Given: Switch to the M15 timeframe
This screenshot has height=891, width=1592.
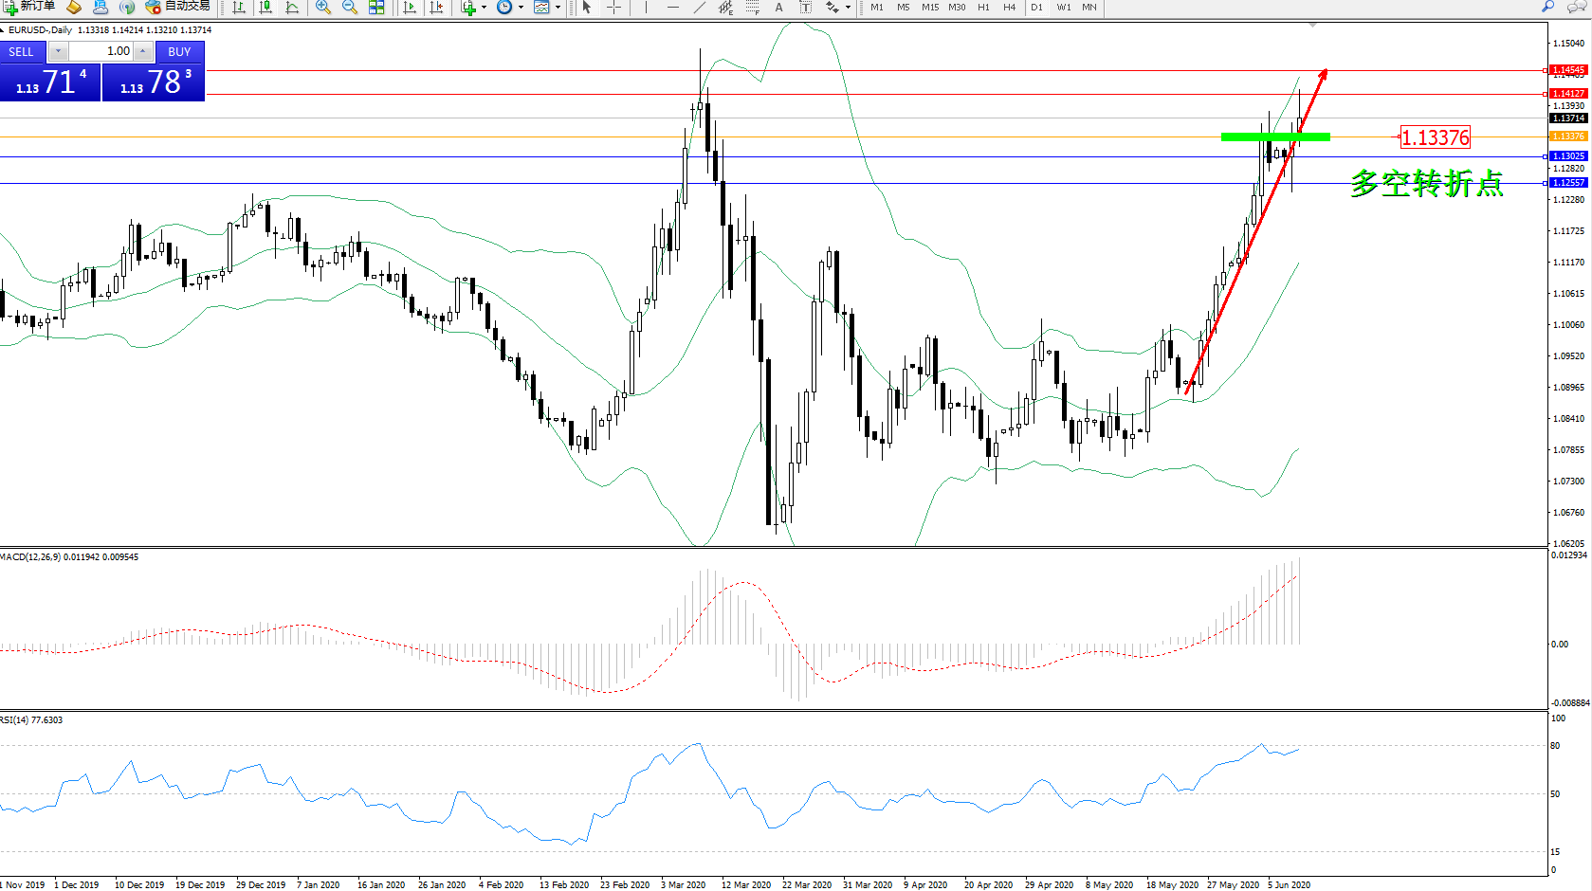Looking at the screenshot, I should tap(929, 8).
